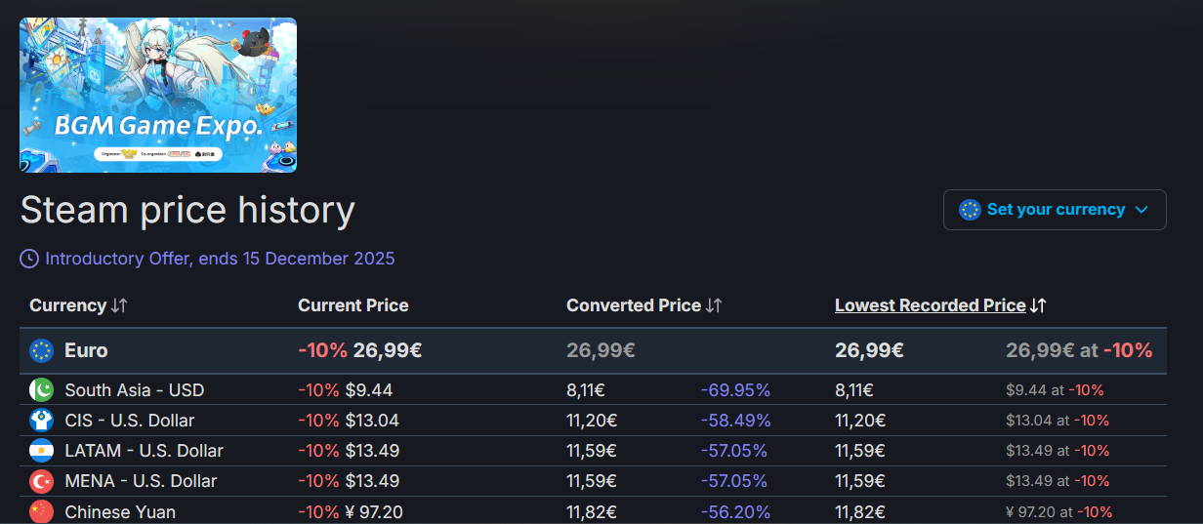Click converted price 8,11€ for South Asia
This screenshot has height=524, width=1203.
click(x=586, y=390)
